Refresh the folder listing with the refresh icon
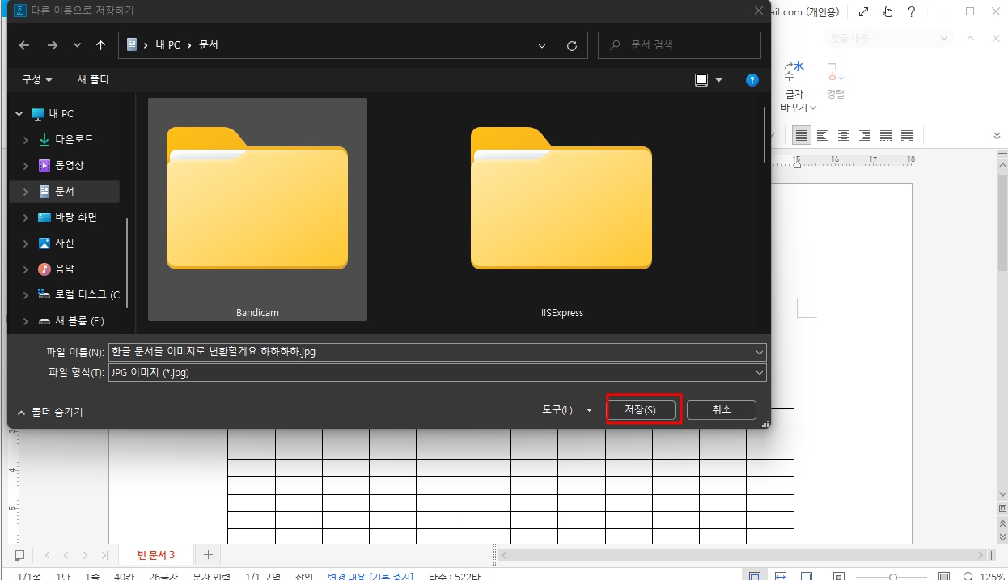The image size is (1008, 580). [572, 46]
